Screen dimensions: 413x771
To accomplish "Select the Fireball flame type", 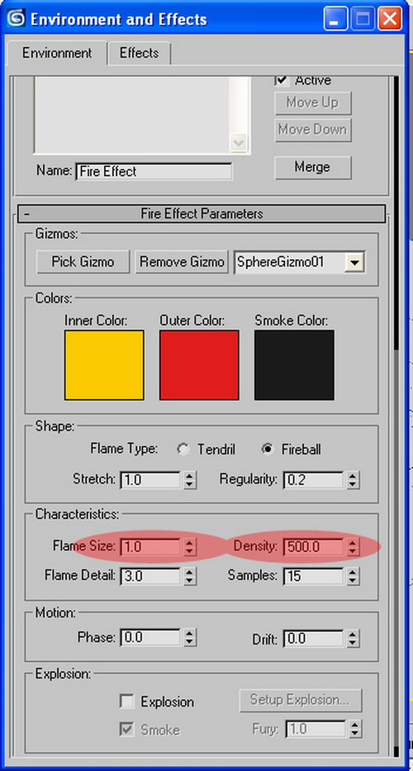I will point(268,450).
